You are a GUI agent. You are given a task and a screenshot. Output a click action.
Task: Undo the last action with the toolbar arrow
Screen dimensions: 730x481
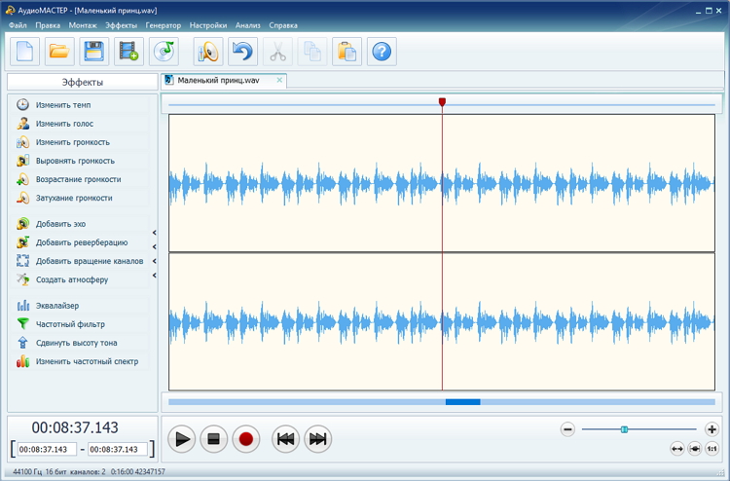[241, 52]
